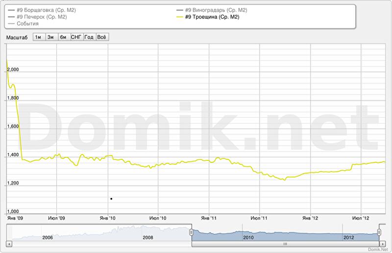
Task: Show the full range with Всё
Action: pos(102,37)
